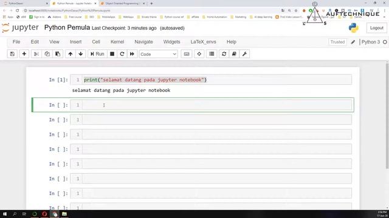
Task: Open the File menu
Action: point(16,42)
